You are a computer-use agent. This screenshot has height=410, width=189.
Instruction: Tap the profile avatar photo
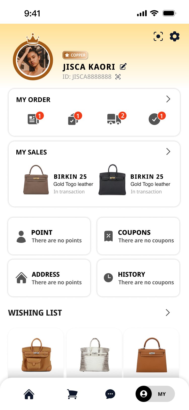click(33, 60)
